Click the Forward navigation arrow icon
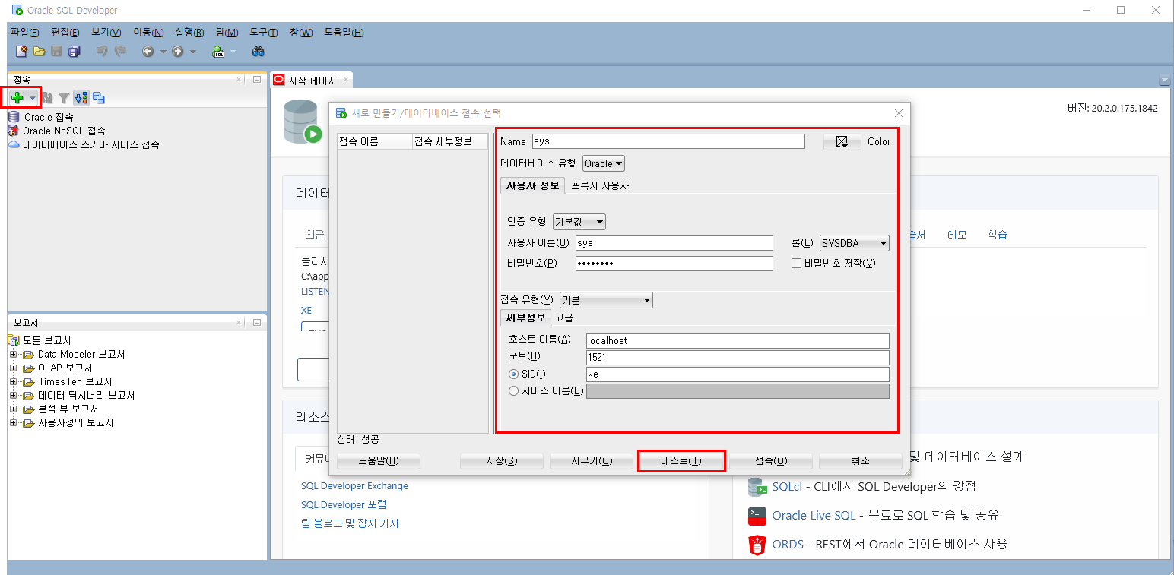 coord(178,52)
